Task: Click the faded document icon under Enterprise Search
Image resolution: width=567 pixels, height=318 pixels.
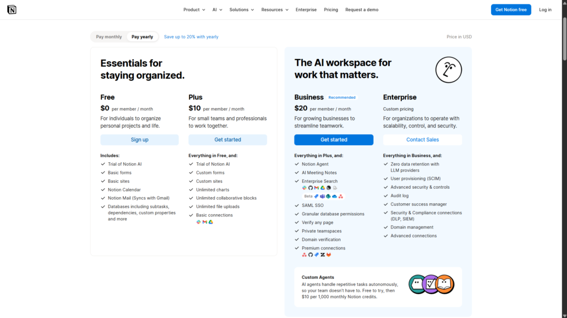Action: pos(335,188)
